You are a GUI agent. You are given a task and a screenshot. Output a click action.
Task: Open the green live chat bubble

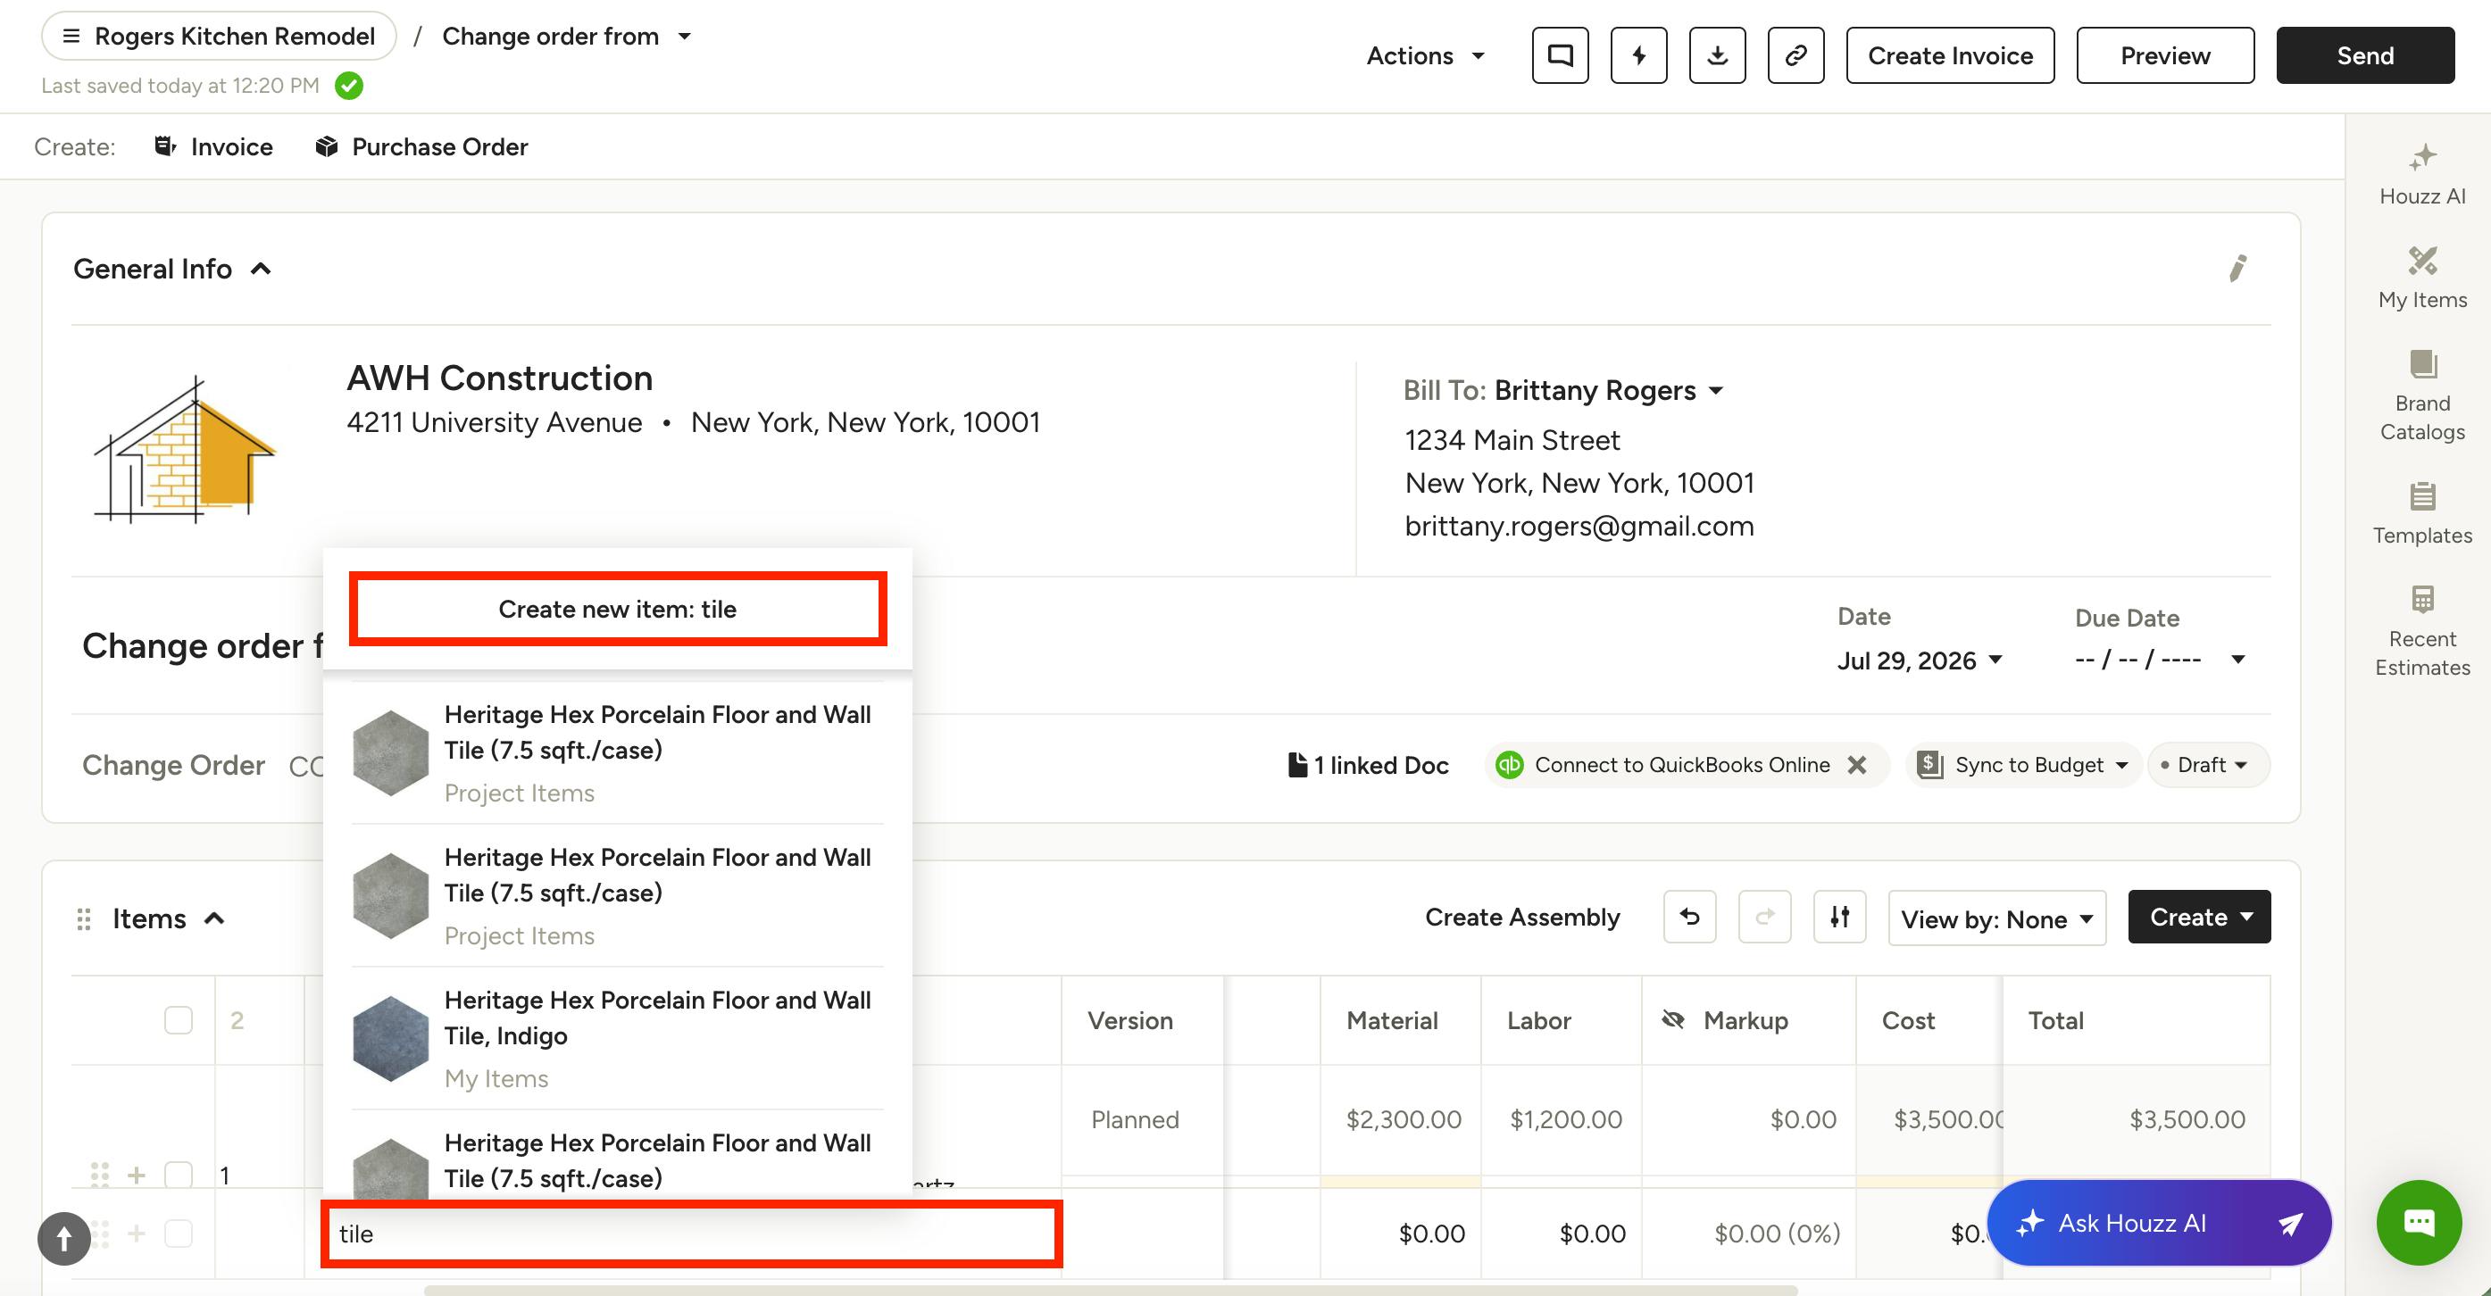click(x=2419, y=1223)
